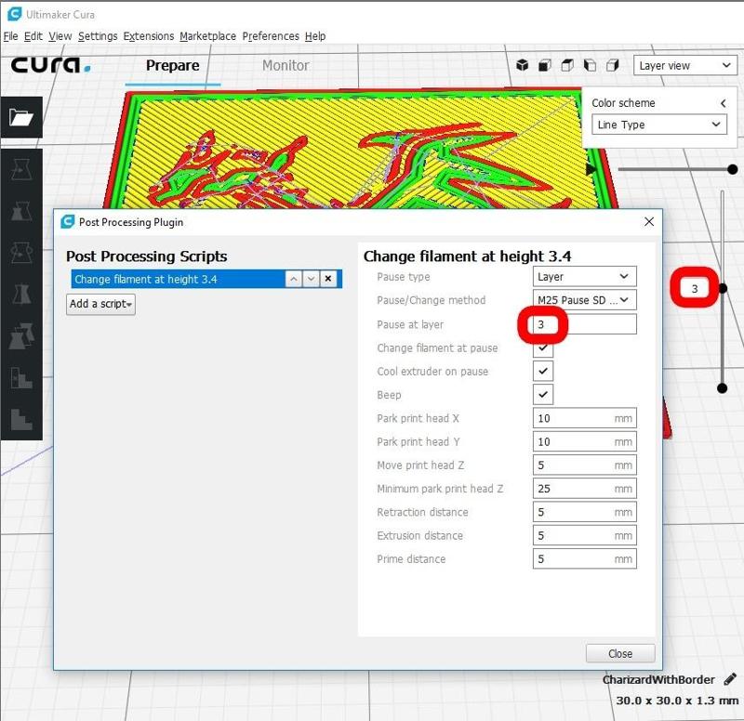744x721 pixels.
Task: Remove the Change filament script with X
Action: coord(328,279)
